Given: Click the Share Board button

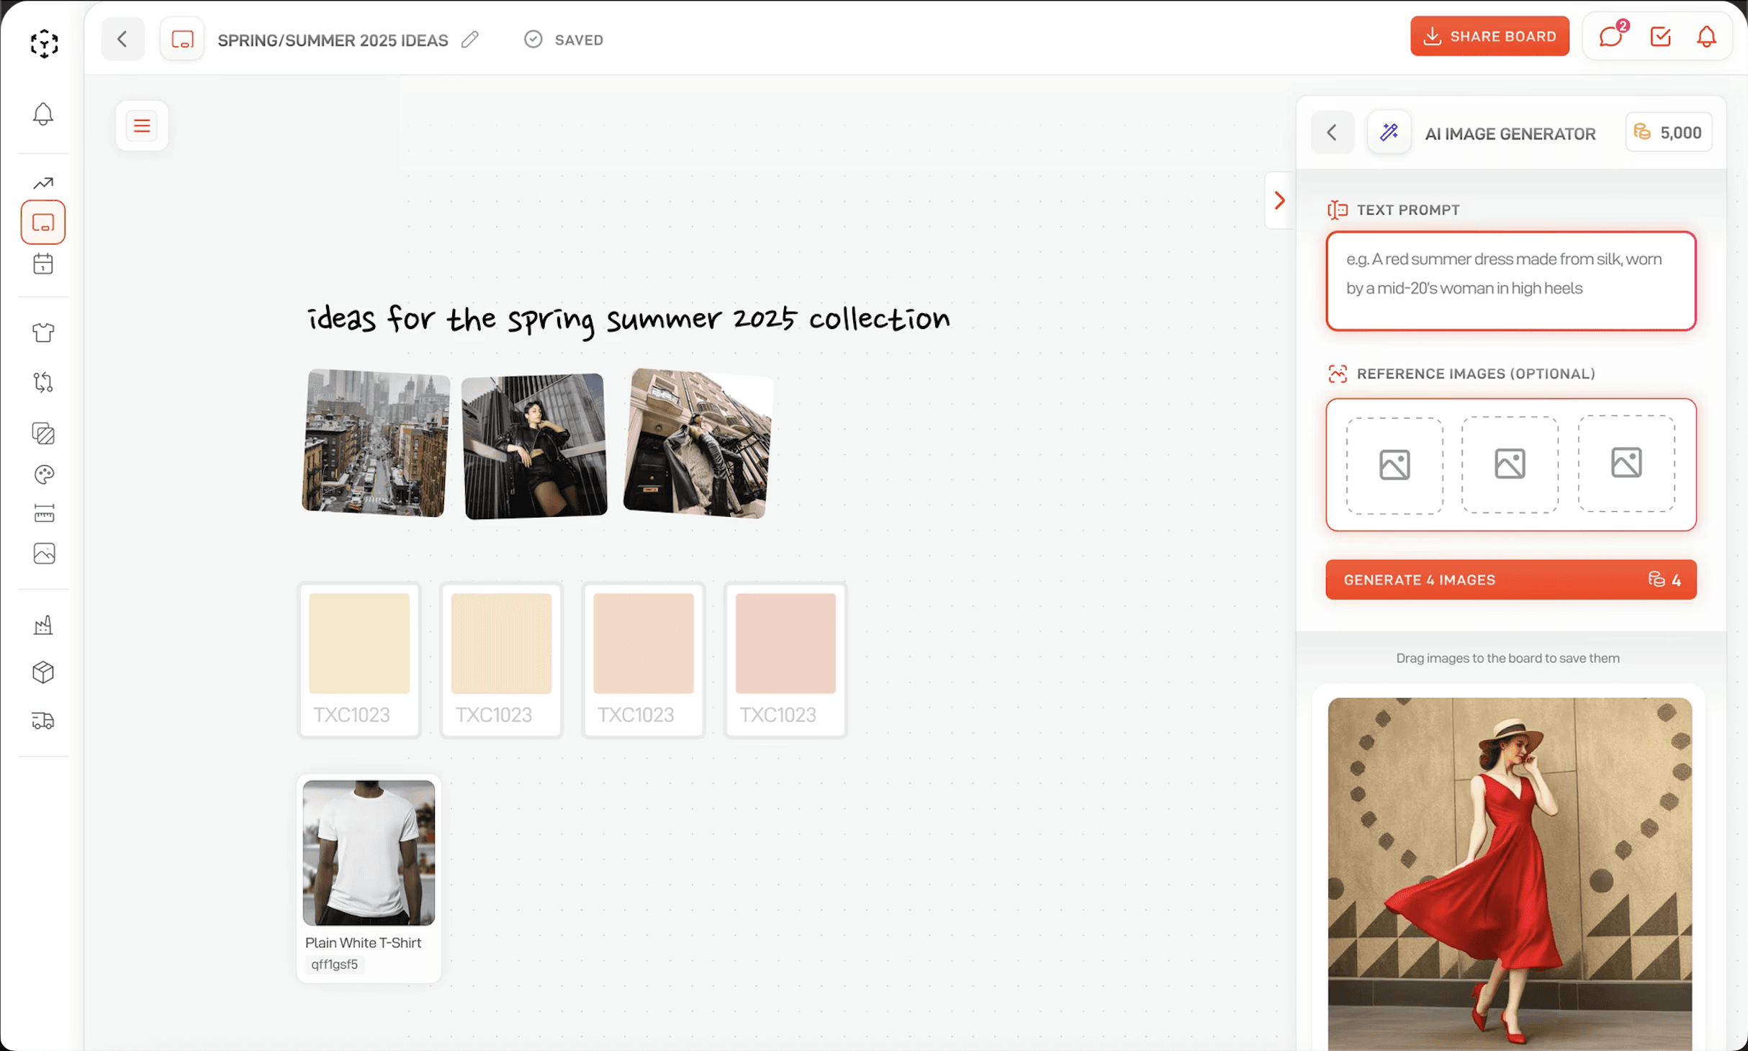Looking at the screenshot, I should (x=1489, y=37).
